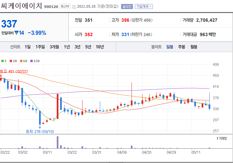Click the 코스닥 market badge
Image resolution: width=233 pixels, height=163 pixels.
[x=65, y=6]
